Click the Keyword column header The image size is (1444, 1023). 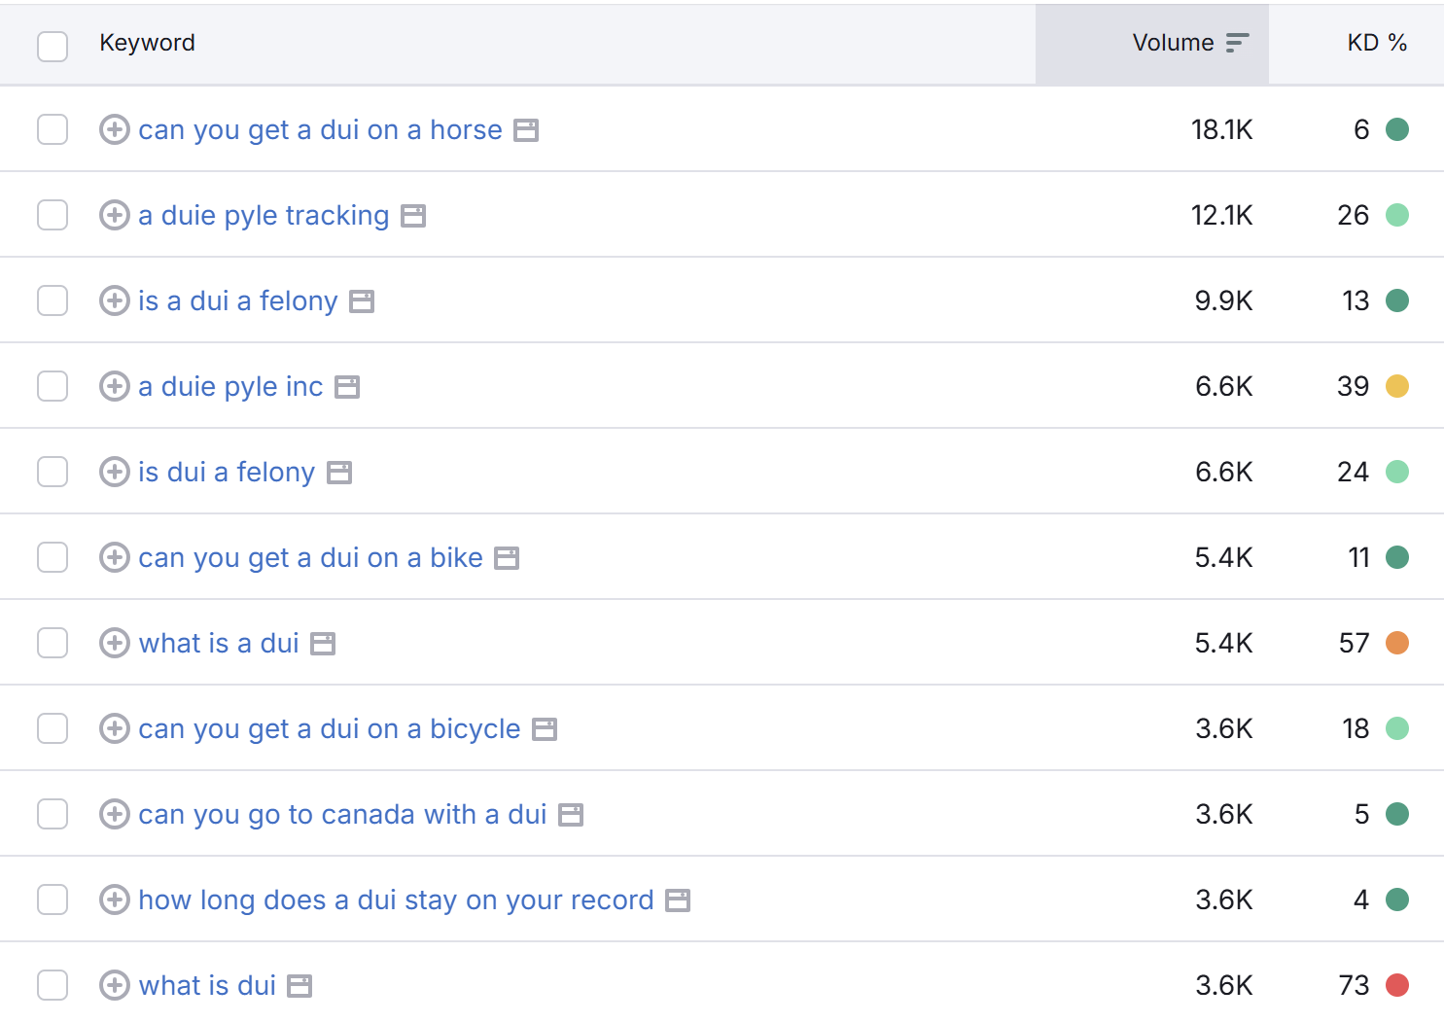(x=147, y=43)
